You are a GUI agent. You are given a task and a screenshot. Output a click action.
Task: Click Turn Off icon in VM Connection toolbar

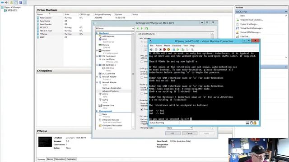point(160,49)
